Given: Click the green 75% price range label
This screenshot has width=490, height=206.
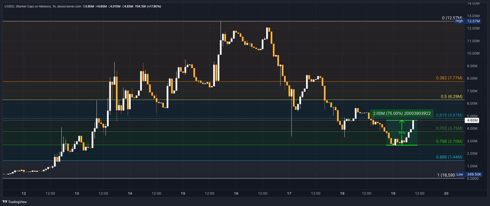Looking at the screenshot, I should click(402, 133).
